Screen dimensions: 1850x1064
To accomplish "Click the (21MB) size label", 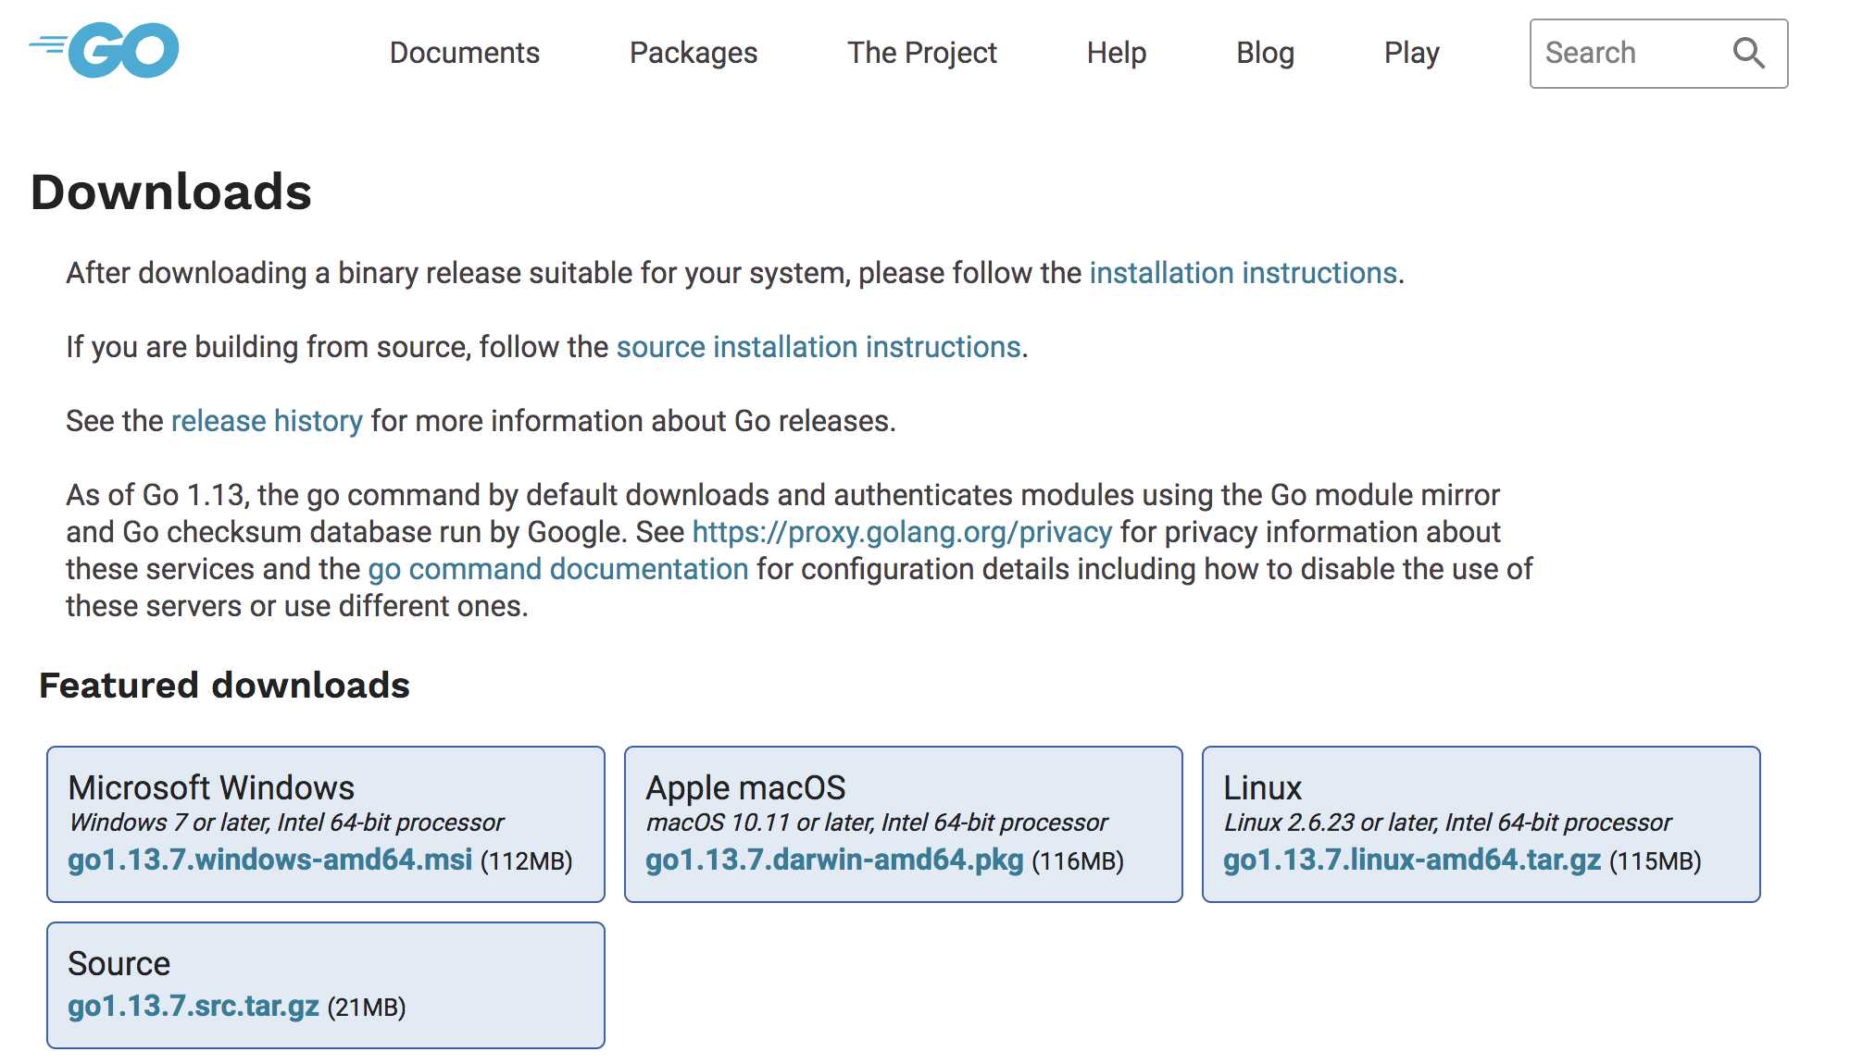I will (367, 1008).
